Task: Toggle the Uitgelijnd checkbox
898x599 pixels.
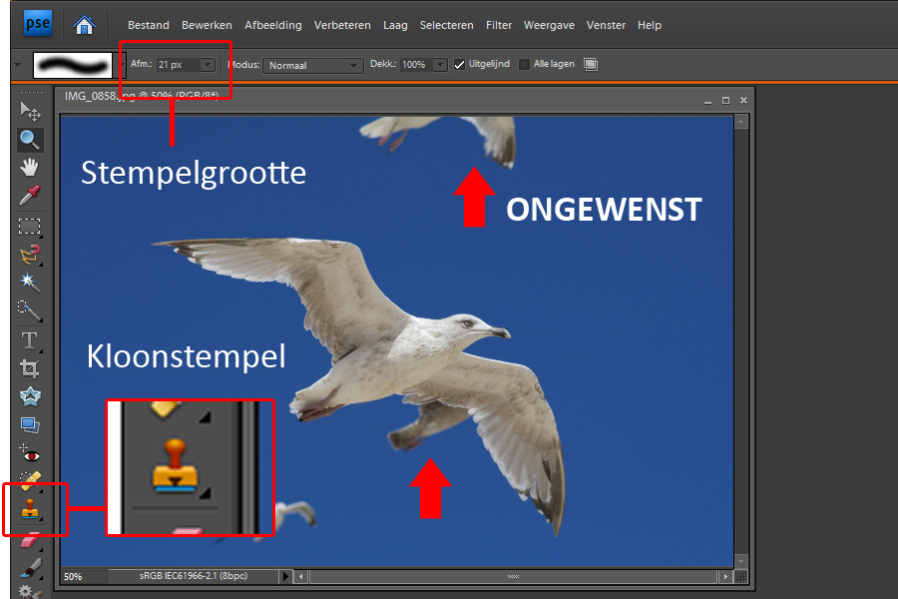Action: [x=460, y=65]
